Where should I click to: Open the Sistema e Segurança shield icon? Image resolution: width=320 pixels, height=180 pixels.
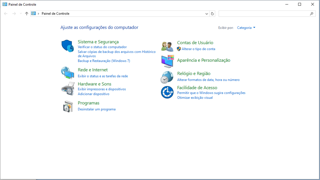click(67, 46)
